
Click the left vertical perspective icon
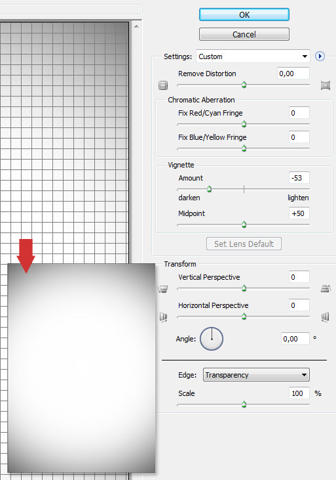[163, 289]
